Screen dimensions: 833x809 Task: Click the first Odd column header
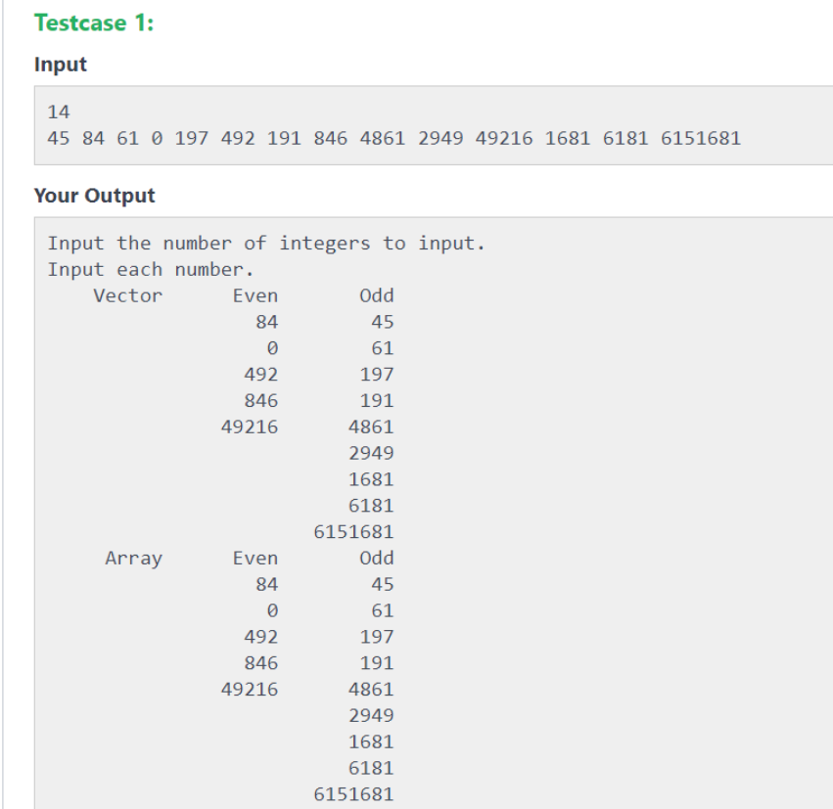(x=378, y=295)
